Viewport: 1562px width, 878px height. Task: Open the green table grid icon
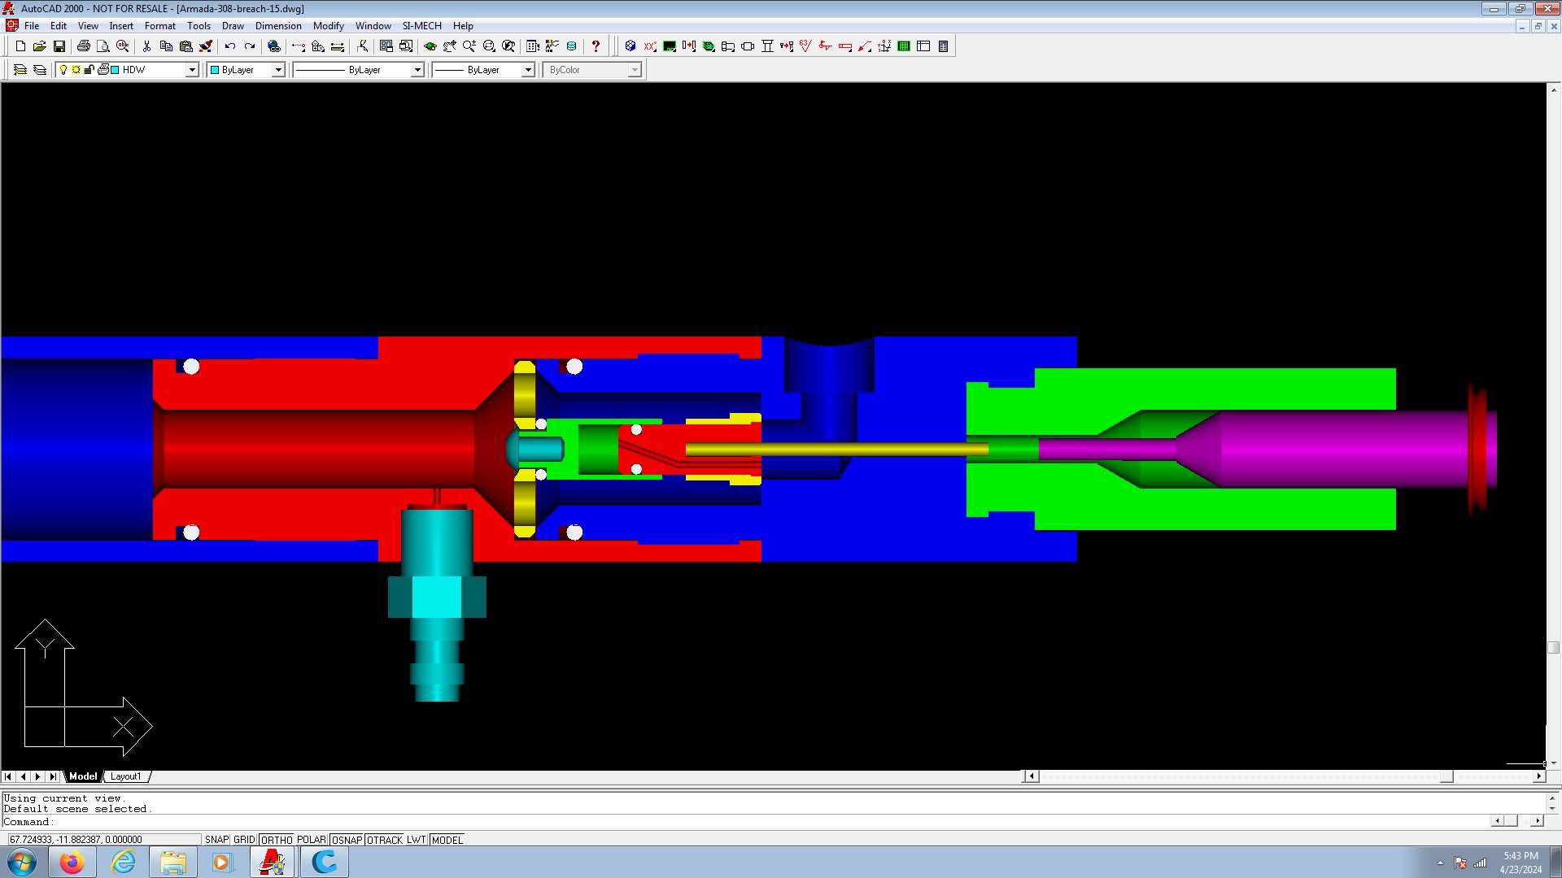(x=904, y=46)
